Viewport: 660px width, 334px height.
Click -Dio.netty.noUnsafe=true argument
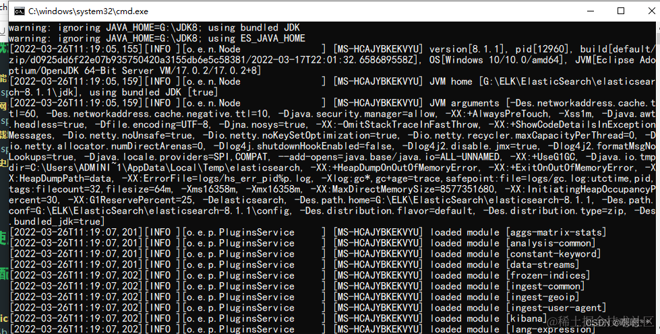[x=127, y=135]
